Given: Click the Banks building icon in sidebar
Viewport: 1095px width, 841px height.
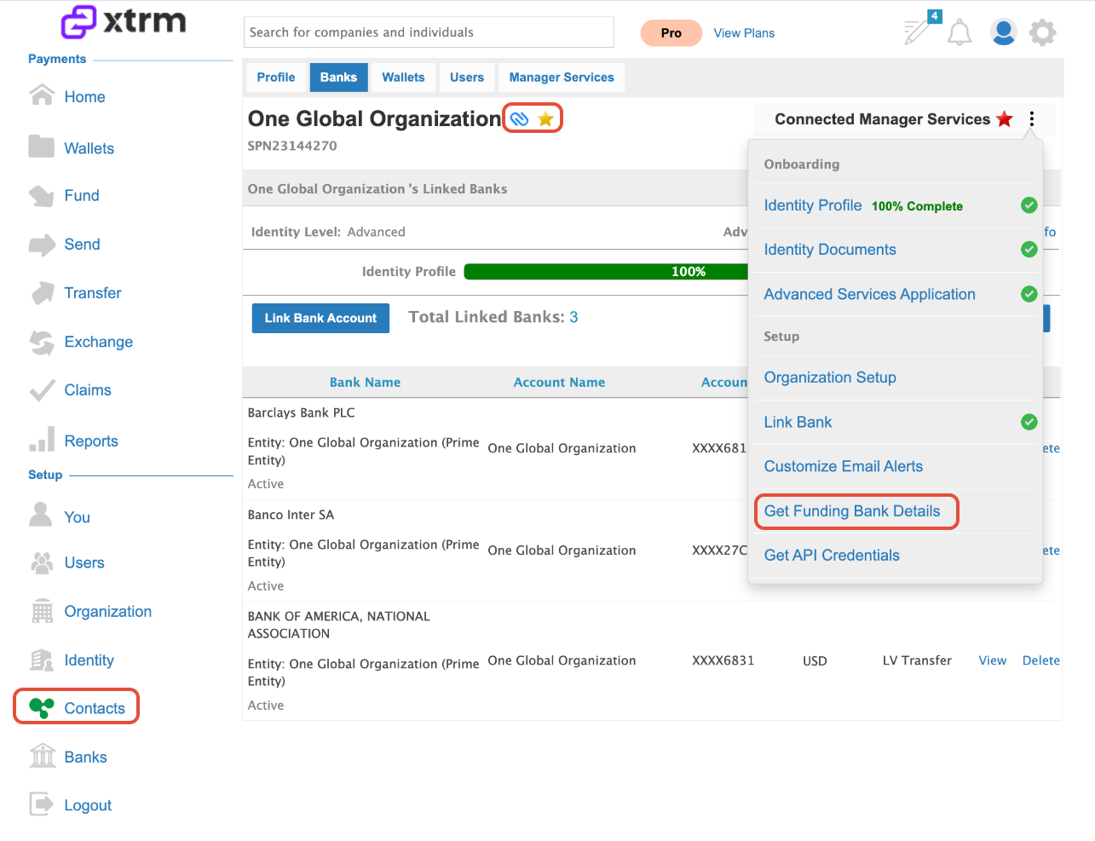Looking at the screenshot, I should [42, 756].
